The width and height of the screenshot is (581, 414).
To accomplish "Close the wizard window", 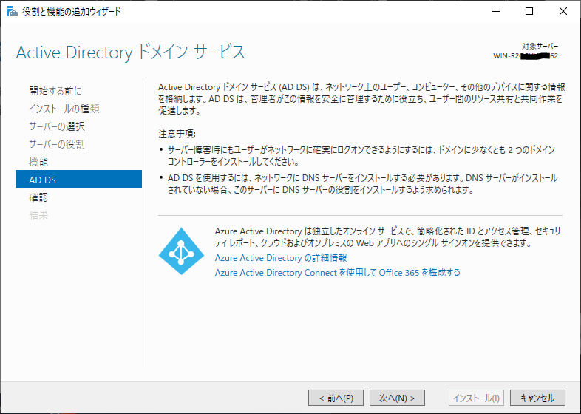I will pyautogui.click(x=563, y=12).
